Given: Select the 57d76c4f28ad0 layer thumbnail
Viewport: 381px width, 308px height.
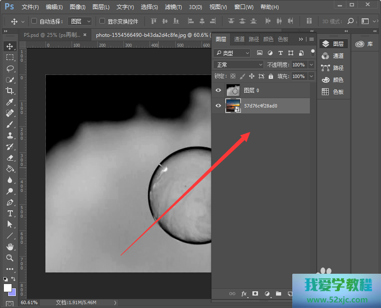Looking at the screenshot, I should click(x=233, y=105).
